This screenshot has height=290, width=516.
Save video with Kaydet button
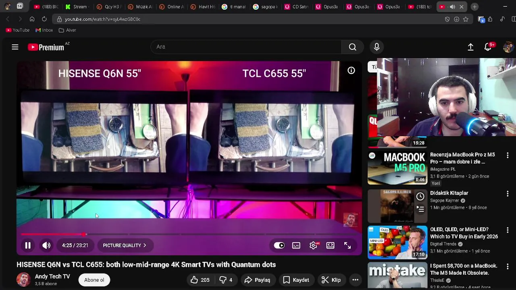[x=296, y=280]
